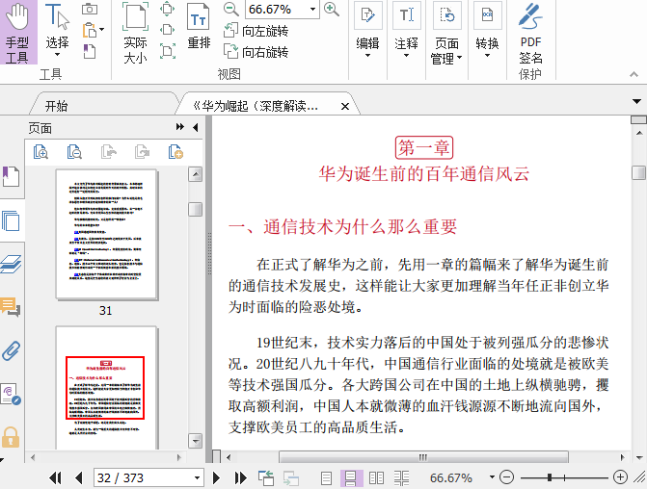Screen dimensions: 647x489
Task: Open Page Management (页面管理) dropdown
Action: (446, 34)
